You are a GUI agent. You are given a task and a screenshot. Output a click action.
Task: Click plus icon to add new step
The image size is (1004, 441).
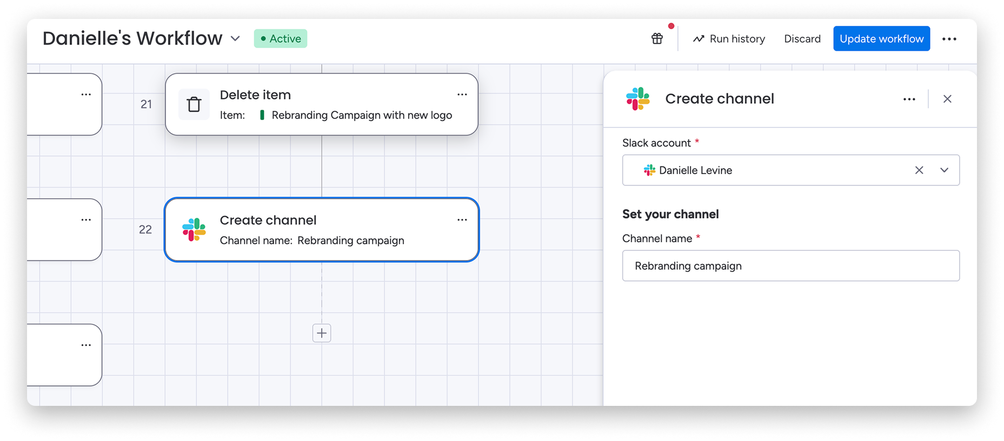pyautogui.click(x=322, y=333)
